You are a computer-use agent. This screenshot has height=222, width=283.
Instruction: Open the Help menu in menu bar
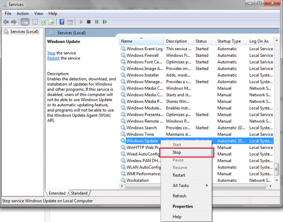pyautogui.click(x=53, y=13)
